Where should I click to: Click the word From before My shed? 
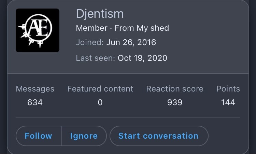click(x=124, y=28)
